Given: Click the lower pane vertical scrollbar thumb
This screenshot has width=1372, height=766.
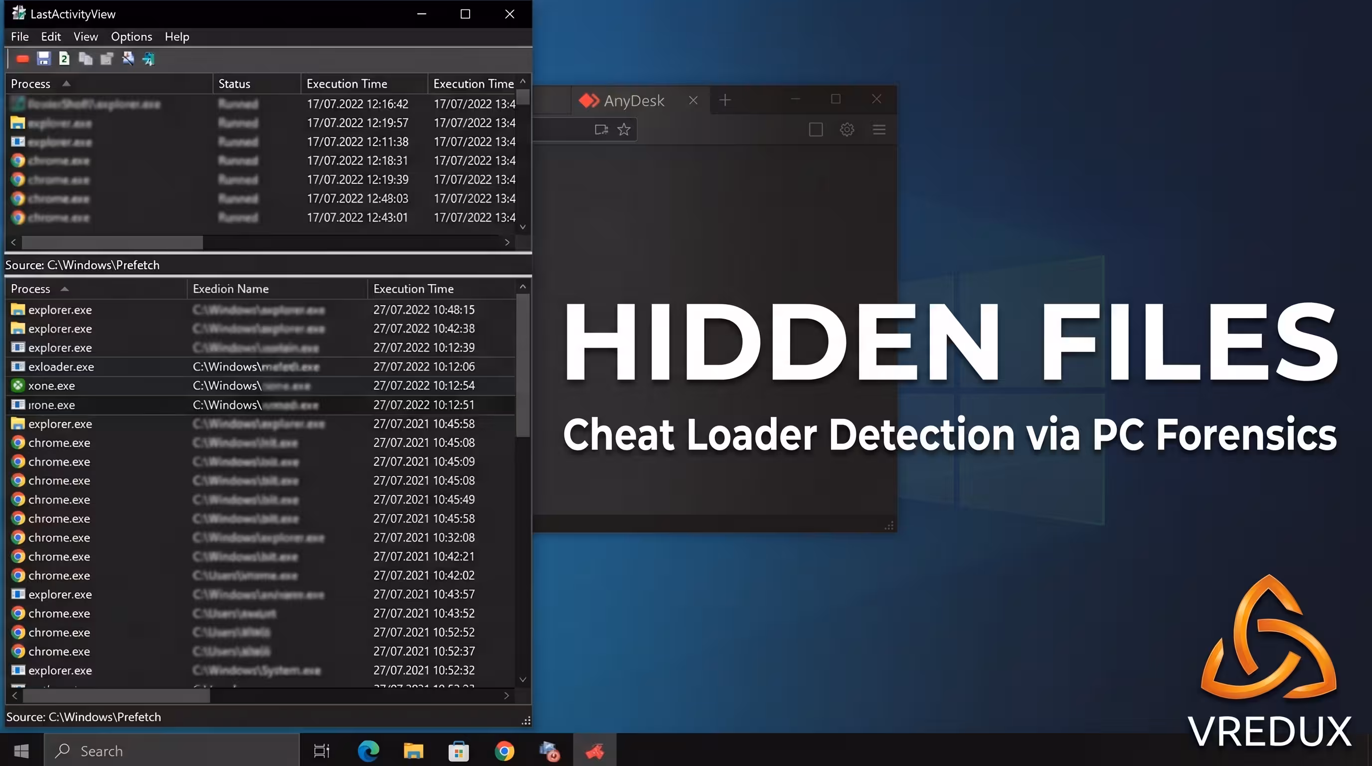Looking at the screenshot, I should click(523, 366).
